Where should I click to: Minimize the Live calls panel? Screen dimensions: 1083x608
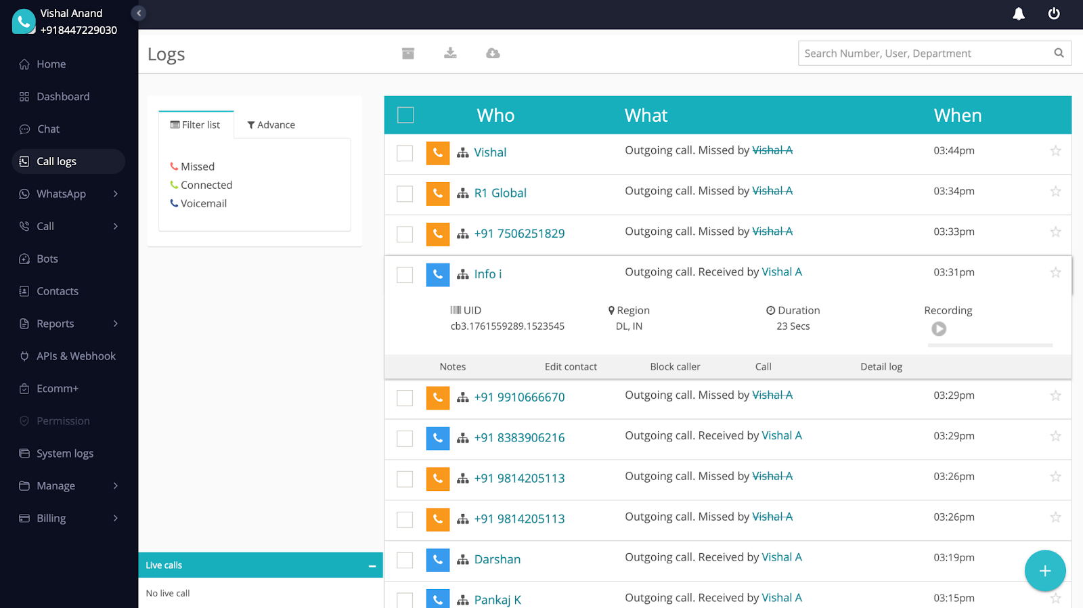pyautogui.click(x=372, y=566)
